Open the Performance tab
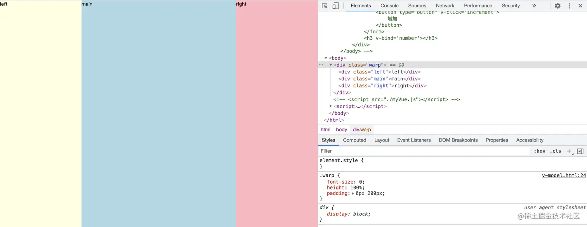This screenshot has width=587, height=227. tap(478, 6)
